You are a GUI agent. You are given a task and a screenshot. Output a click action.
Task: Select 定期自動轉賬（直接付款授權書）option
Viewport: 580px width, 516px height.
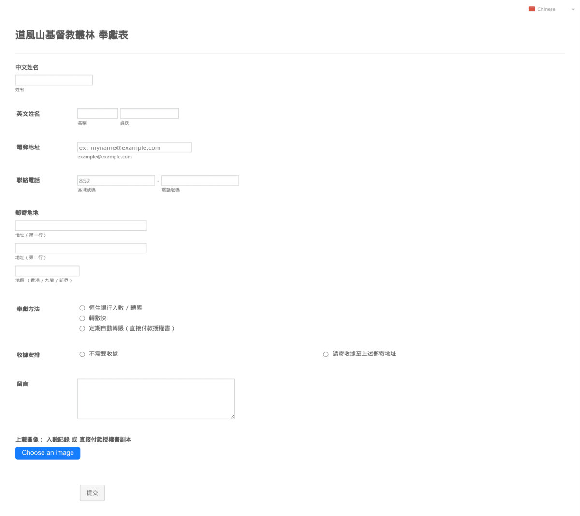coord(82,328)
